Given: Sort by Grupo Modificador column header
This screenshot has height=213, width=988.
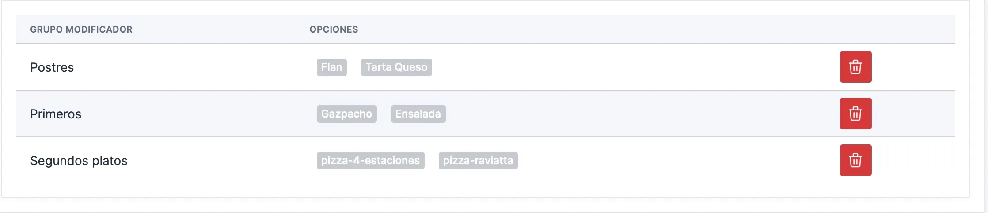Looking at the screenshot, I should 81,29.
